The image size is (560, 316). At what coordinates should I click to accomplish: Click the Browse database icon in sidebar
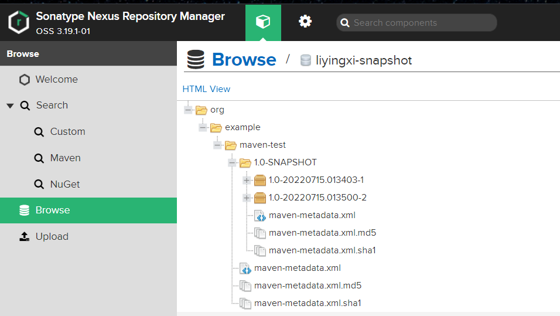(x=24, y=210)
